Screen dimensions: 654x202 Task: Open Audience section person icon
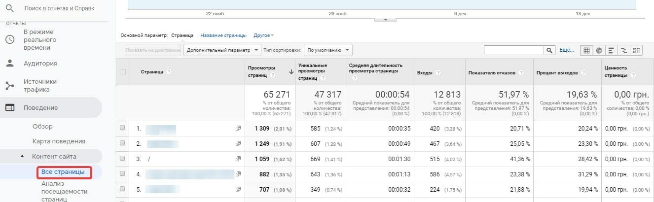coord(9,63)
